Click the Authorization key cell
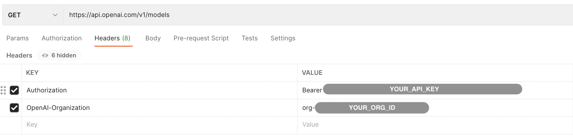 tap(159, 90)
